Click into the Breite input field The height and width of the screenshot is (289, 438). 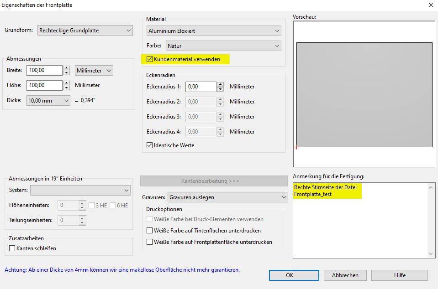[x=44, y=70]
